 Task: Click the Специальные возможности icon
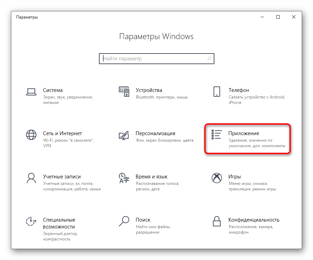(x=31, y=221)
